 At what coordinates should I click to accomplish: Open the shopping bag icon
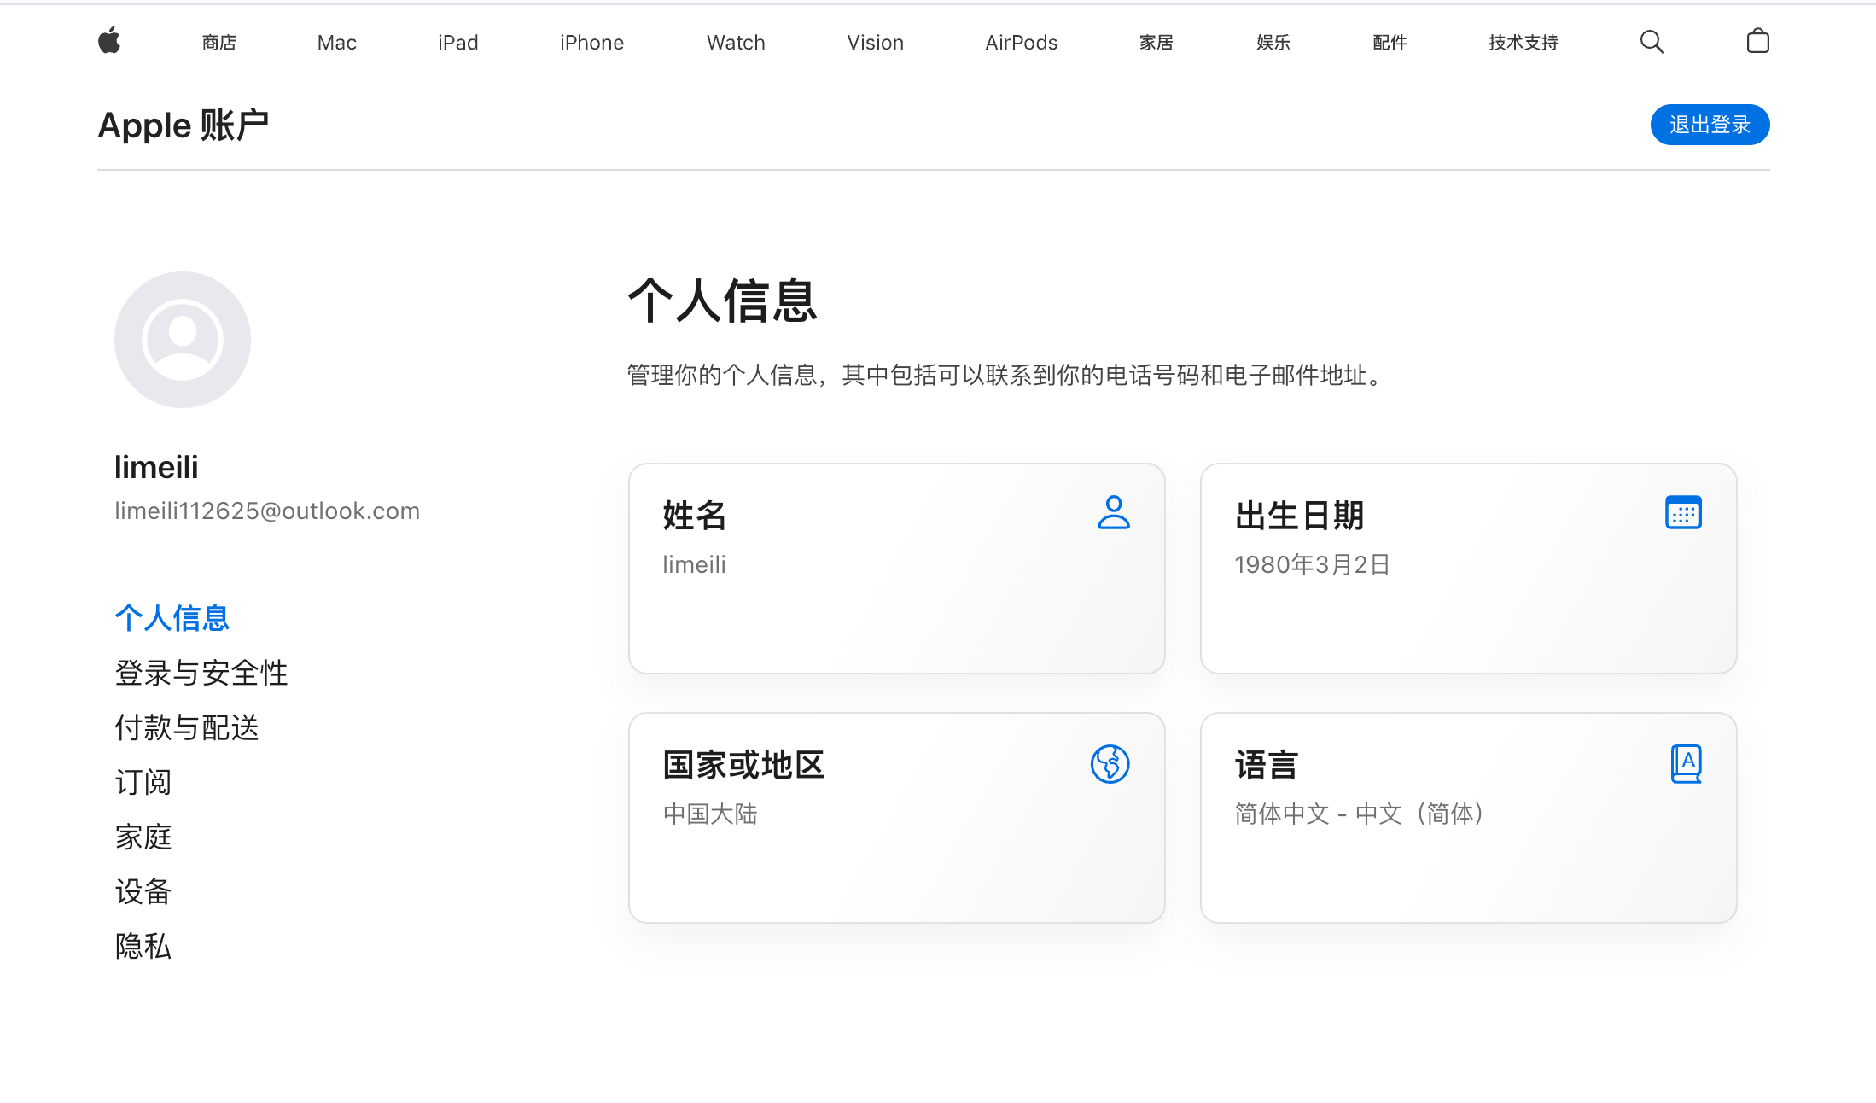point(1757,41)
